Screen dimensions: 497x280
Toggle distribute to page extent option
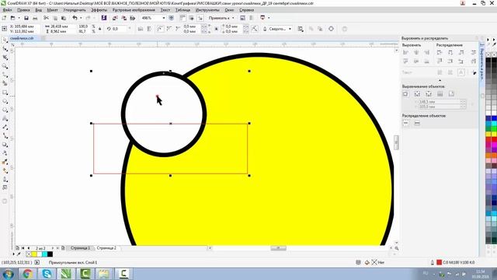click(x=417, y=123)
